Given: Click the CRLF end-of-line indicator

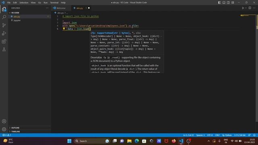Looking at the screenshot, I should [x=217, y=135].
